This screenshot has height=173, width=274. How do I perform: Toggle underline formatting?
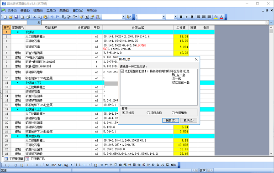(192, 17)
